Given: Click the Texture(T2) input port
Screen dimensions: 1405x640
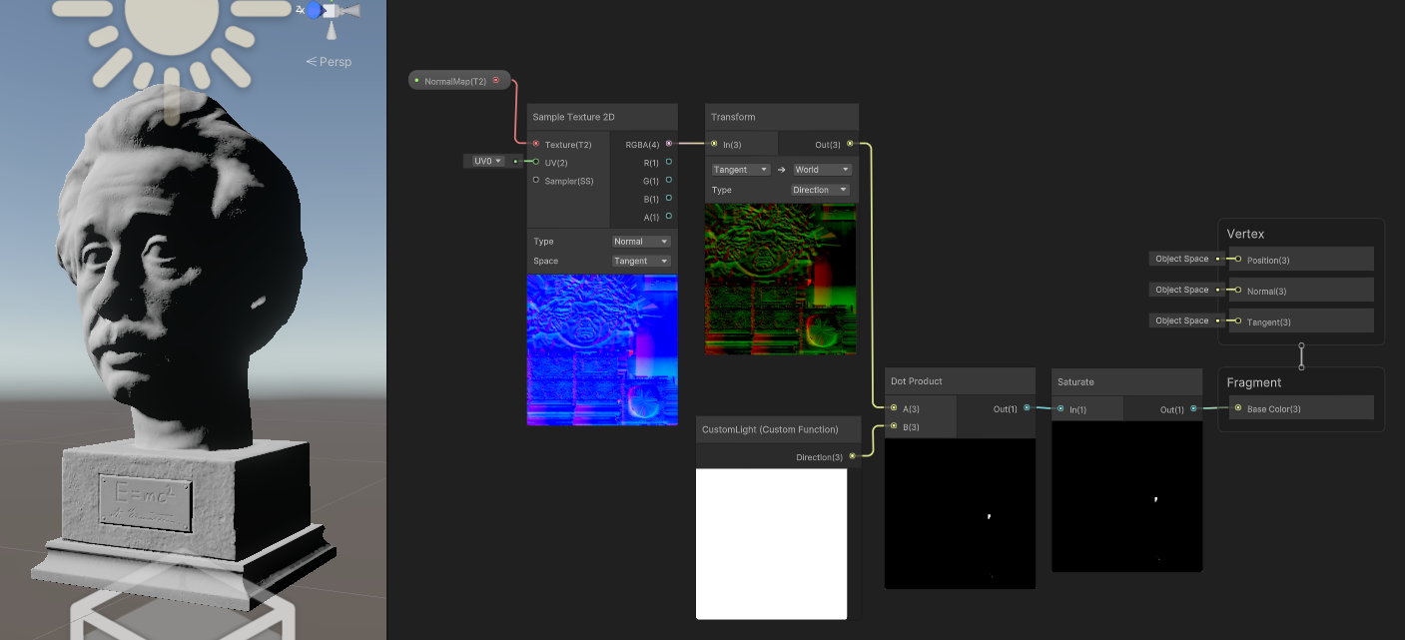Looking at the screenshot, I should pyautogui.click(x=536, y=144).
